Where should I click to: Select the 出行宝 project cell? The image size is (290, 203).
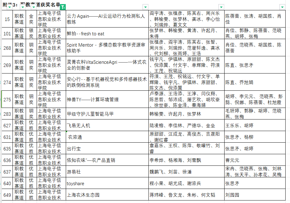pyautogui.click(x=107, y=149)
